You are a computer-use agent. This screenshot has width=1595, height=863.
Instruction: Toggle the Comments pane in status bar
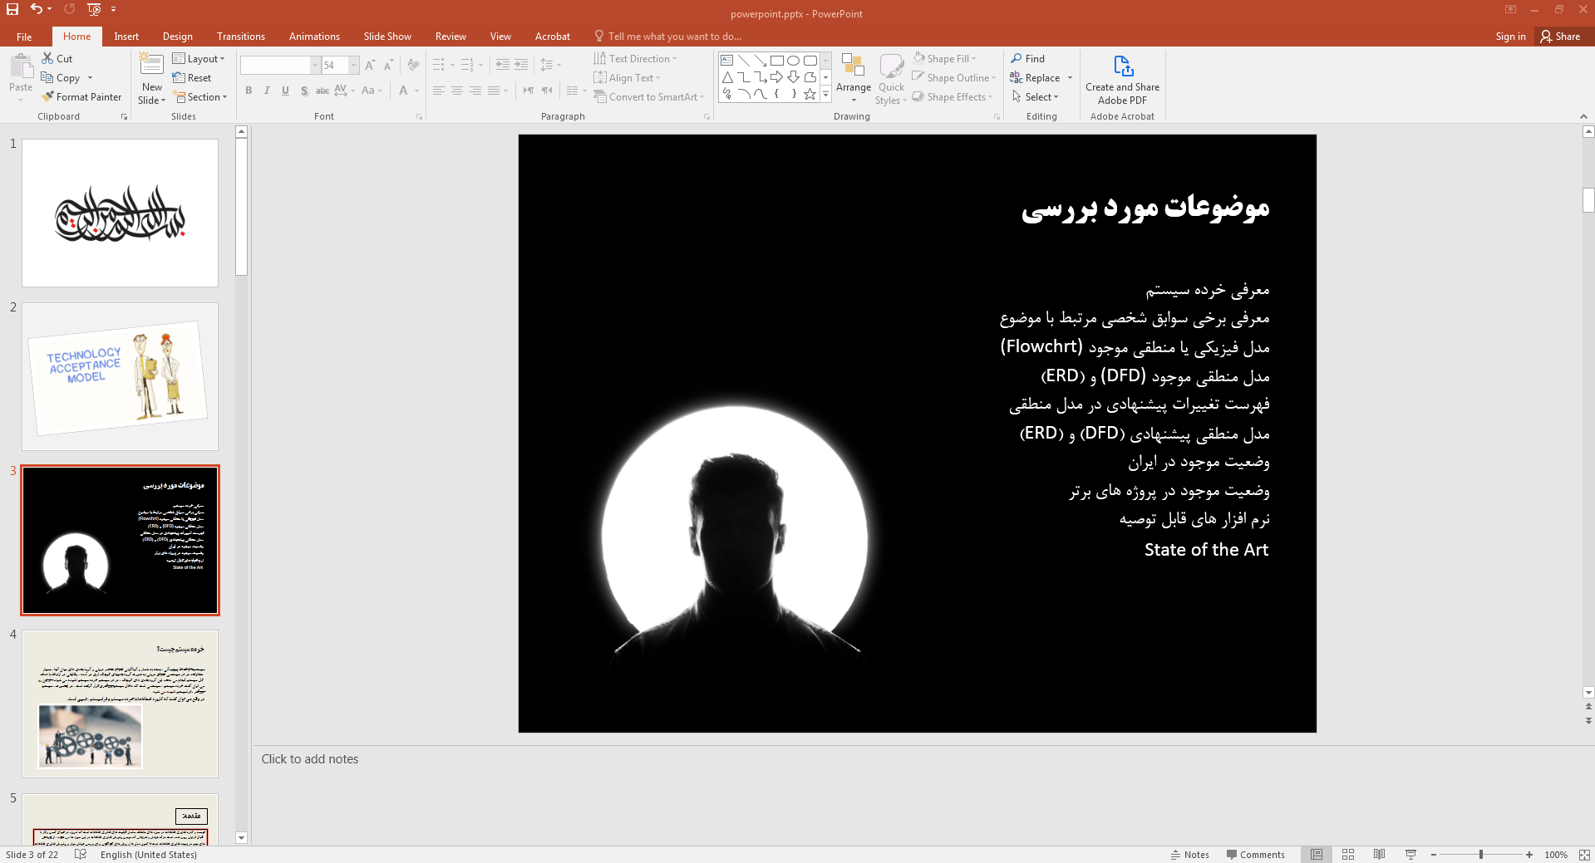tap(1255, 855)
